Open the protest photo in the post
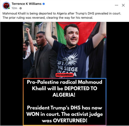The width and height of the screenshot is (129, 126). point(64,50)
